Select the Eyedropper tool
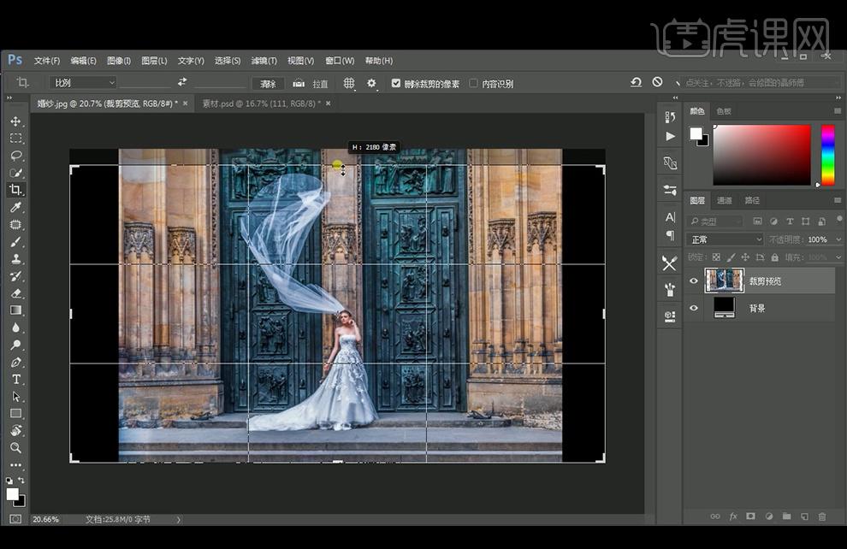Image resolution: width=847 pixels, height=549 pixels. tap(15, 208)
